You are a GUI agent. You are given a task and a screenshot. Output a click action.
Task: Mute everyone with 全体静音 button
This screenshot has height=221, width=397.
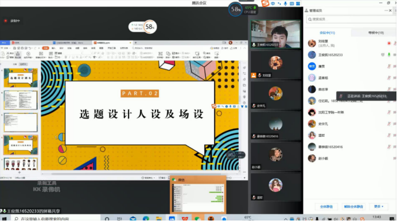(326, 207)
